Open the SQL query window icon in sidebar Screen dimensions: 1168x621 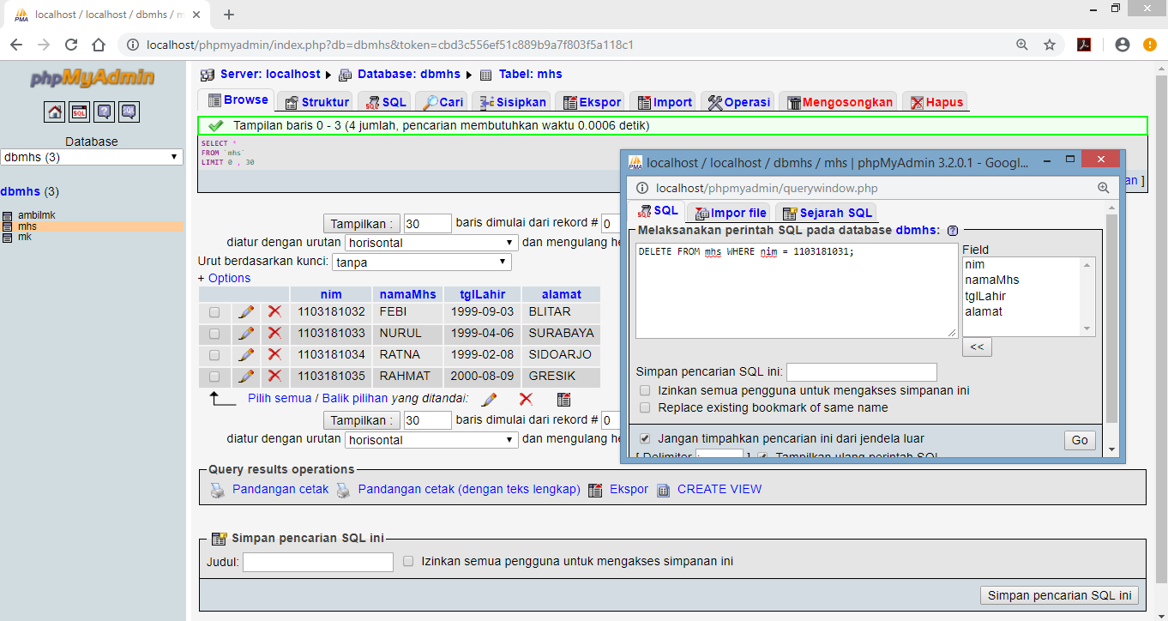79,112
